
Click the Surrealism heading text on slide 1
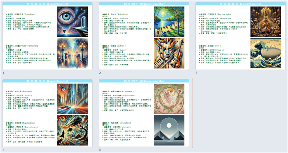point(20,14)
